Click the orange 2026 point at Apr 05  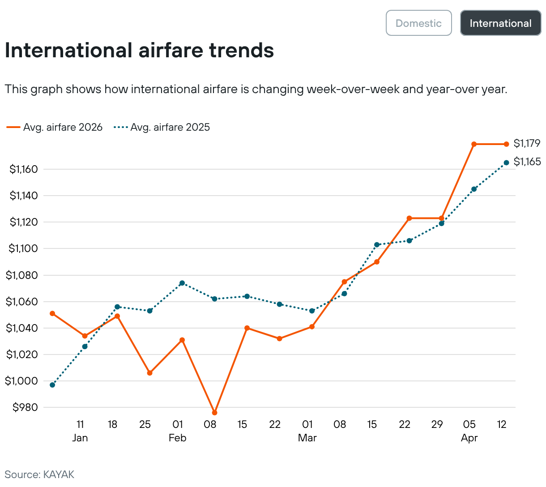tap(474, 144)
